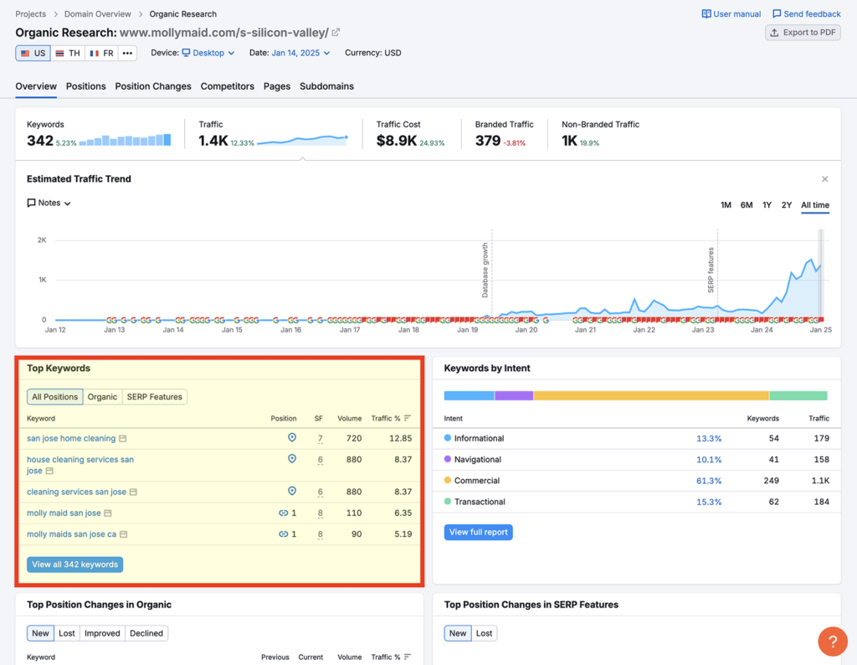This screenshot has width=857, height=665.
Task: Set chart range to 6M
Action: pos(747,205)
